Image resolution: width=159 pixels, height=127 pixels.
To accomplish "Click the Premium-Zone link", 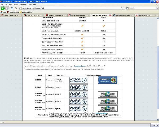I will (79, 66).
